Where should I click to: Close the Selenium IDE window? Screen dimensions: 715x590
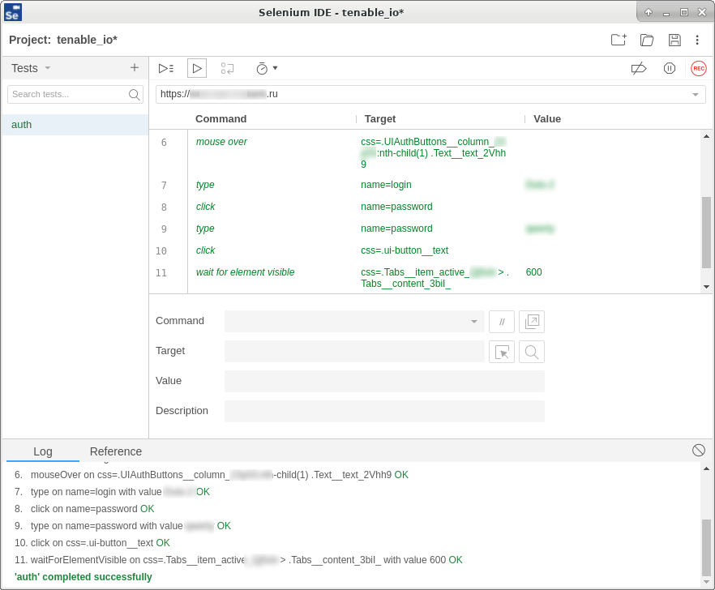[x=702, y=12]
